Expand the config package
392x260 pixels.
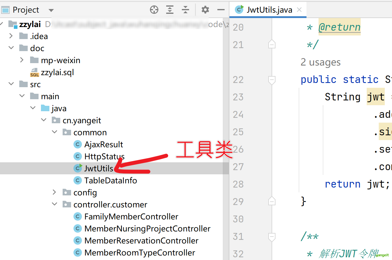(54, 192)
